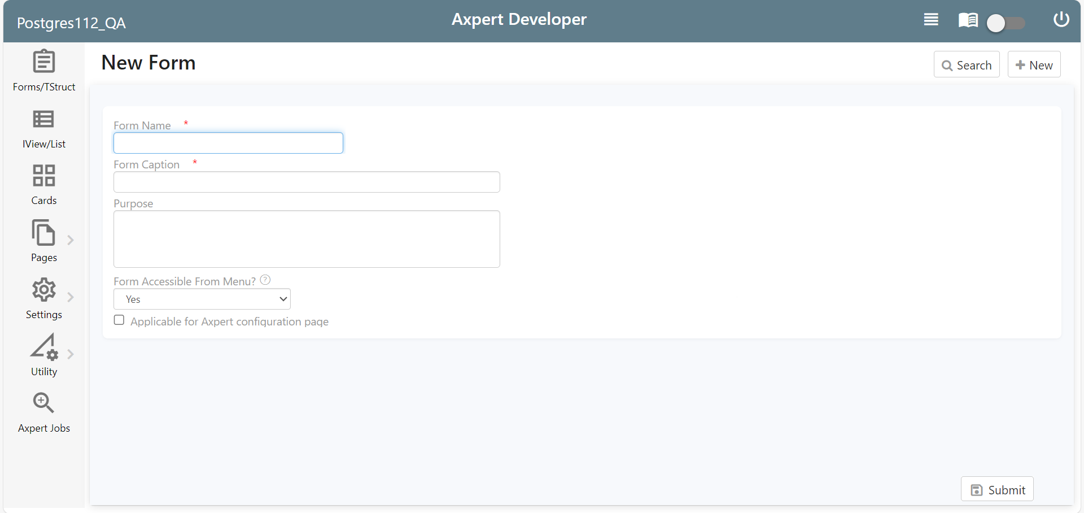Click the hamburger menu icon

(x=930, y=19)
